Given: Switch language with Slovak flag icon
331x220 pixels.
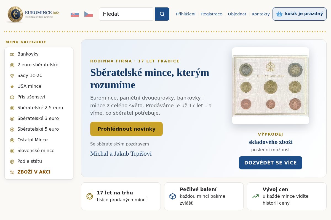Looking at the screenshot, I should [x=75, y=14].
